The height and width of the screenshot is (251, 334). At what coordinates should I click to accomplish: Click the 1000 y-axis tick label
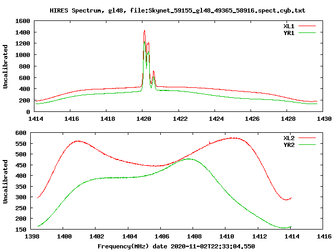click(x=22, y=55)
